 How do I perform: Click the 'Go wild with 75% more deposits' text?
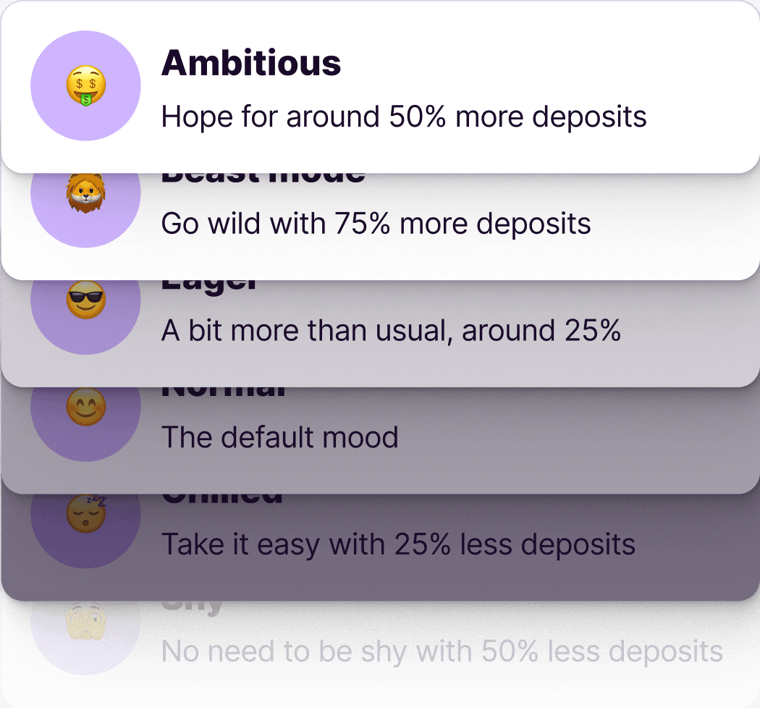point(376,223)
